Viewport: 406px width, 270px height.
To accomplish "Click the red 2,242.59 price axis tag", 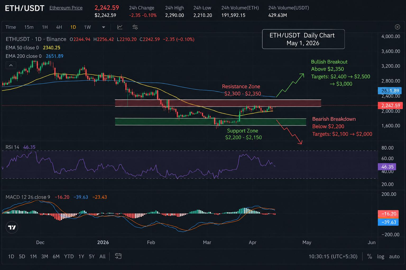I will click(390, 105).
